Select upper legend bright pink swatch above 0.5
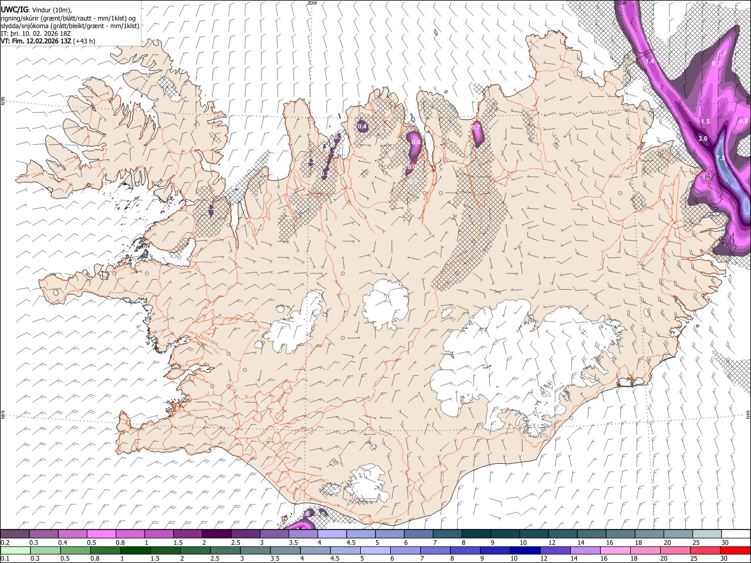This screenshot has height=563, width=751. click(101, 534)
